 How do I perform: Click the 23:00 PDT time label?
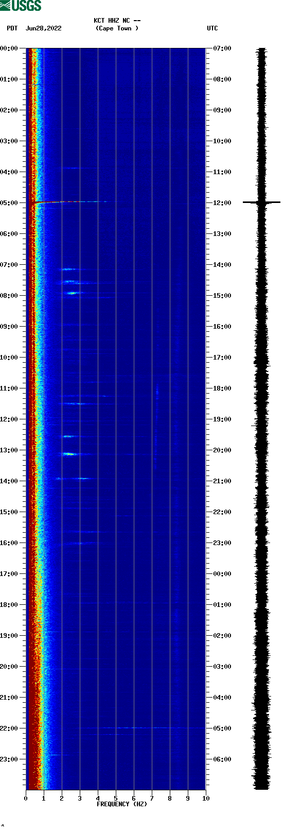pyautogui.click(x=9, y=759)
